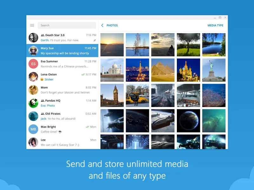The width and height of the screenshot is (254, 190).
Task: Open the Eiffel Tower night photo
Action: point(137,70)
